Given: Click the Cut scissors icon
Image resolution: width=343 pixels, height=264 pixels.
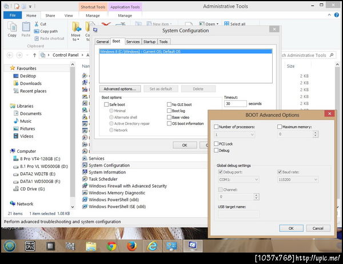Looking at the screenshot, I should click(37, 24).
